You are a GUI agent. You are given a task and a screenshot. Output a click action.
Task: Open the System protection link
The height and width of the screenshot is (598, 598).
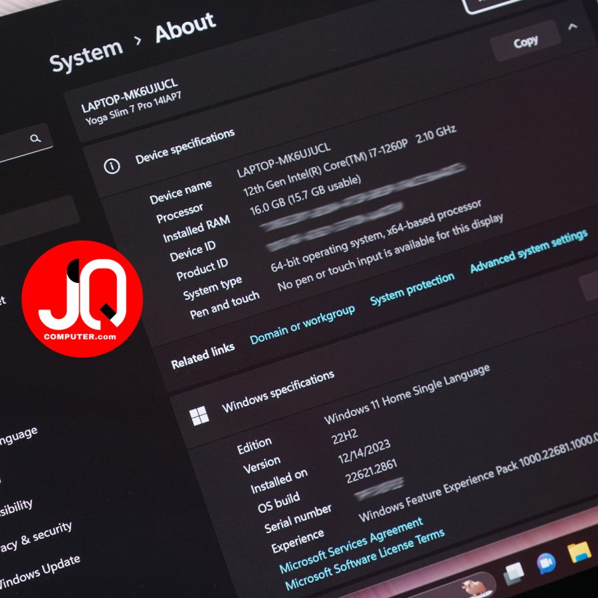click(412, 289)
